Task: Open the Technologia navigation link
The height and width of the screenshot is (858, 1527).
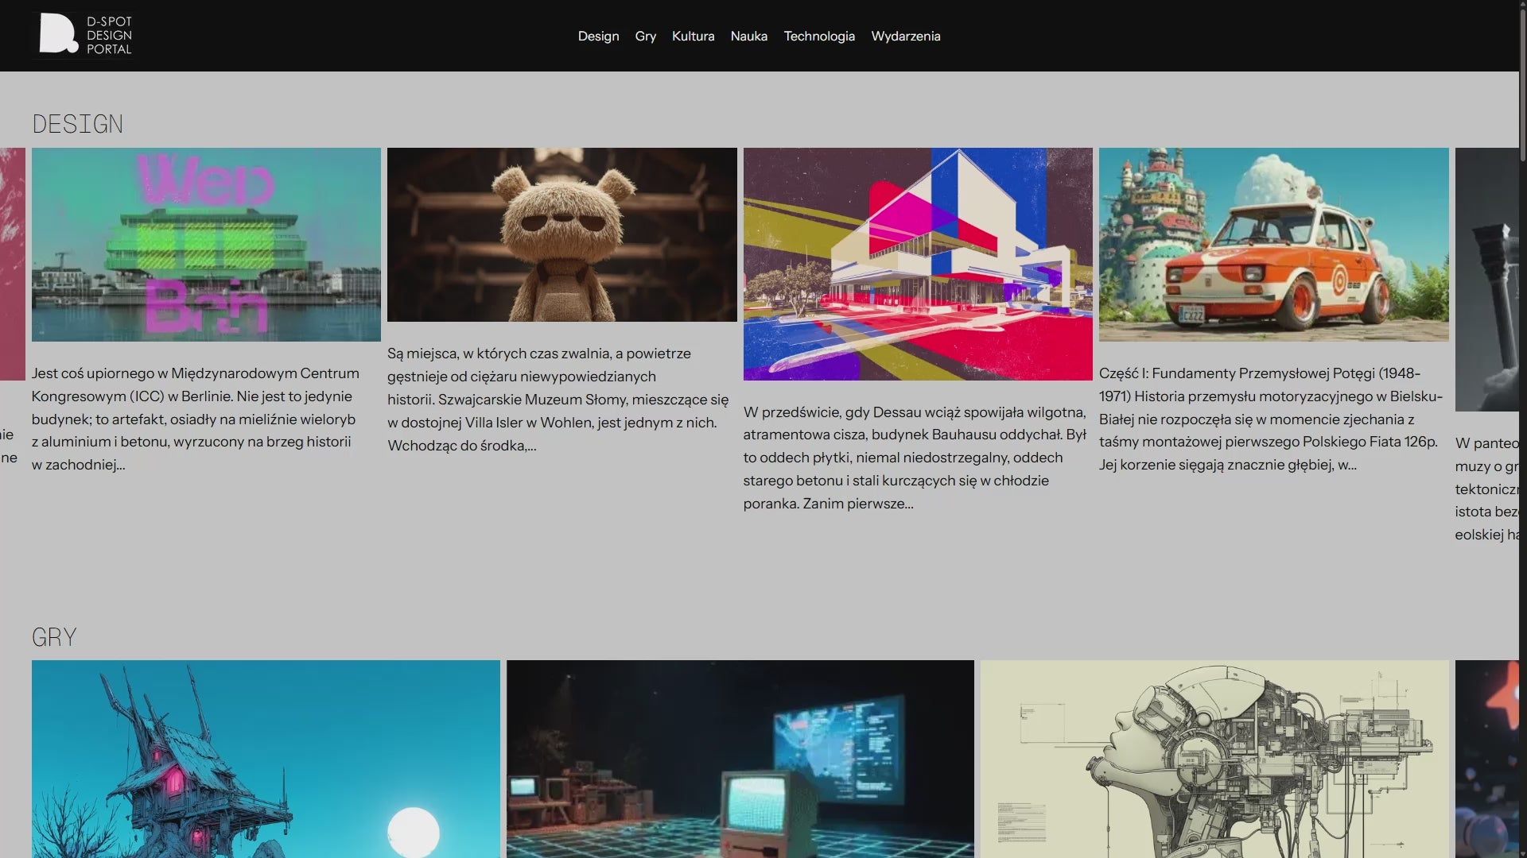Action: point(818,36)
